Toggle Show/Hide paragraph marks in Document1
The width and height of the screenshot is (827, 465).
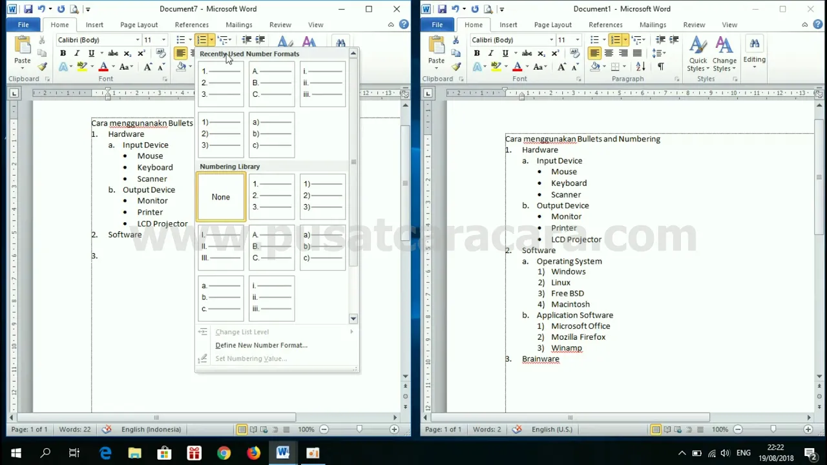coord(660,67)
